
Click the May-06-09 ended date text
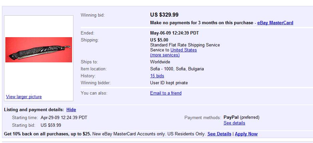pos(175,33)
